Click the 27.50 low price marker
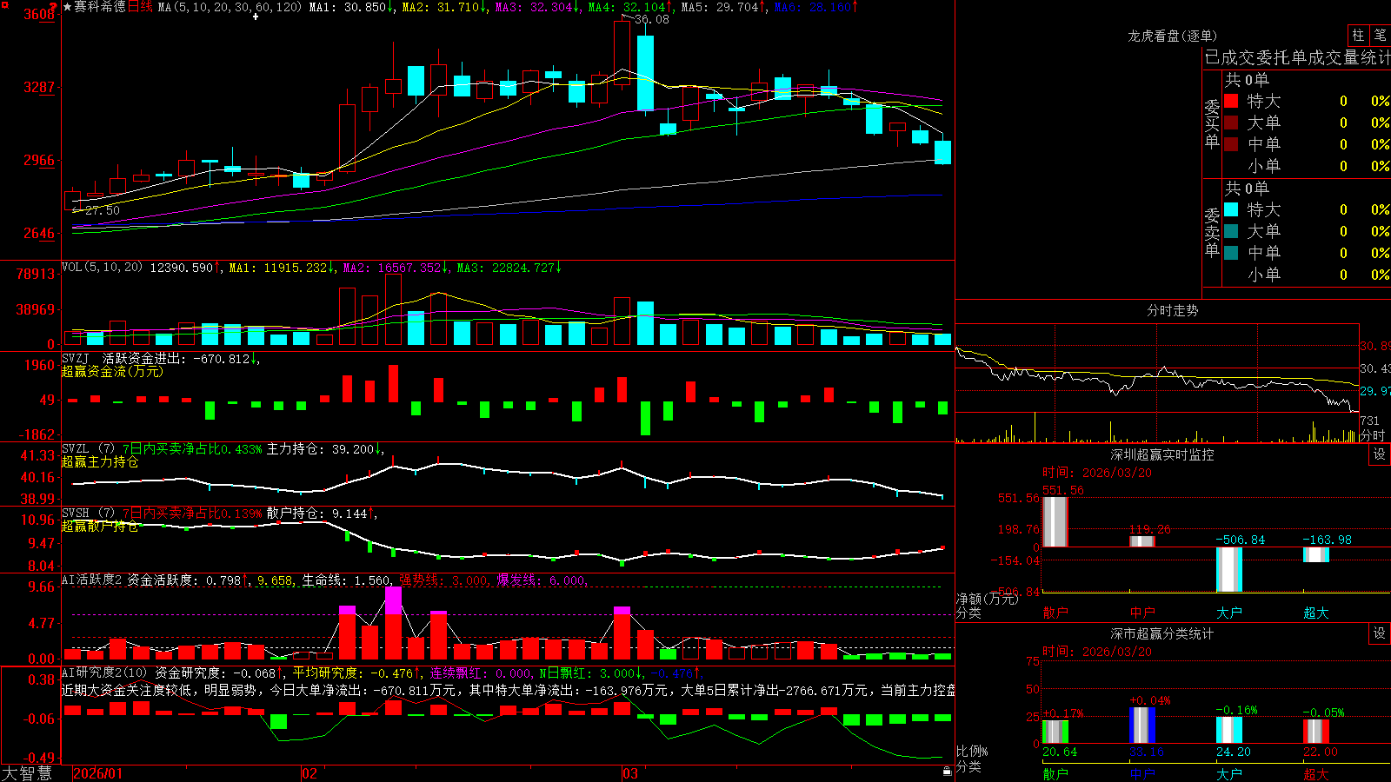This screenshot has height=782, width=1391. tap(103, 210)
